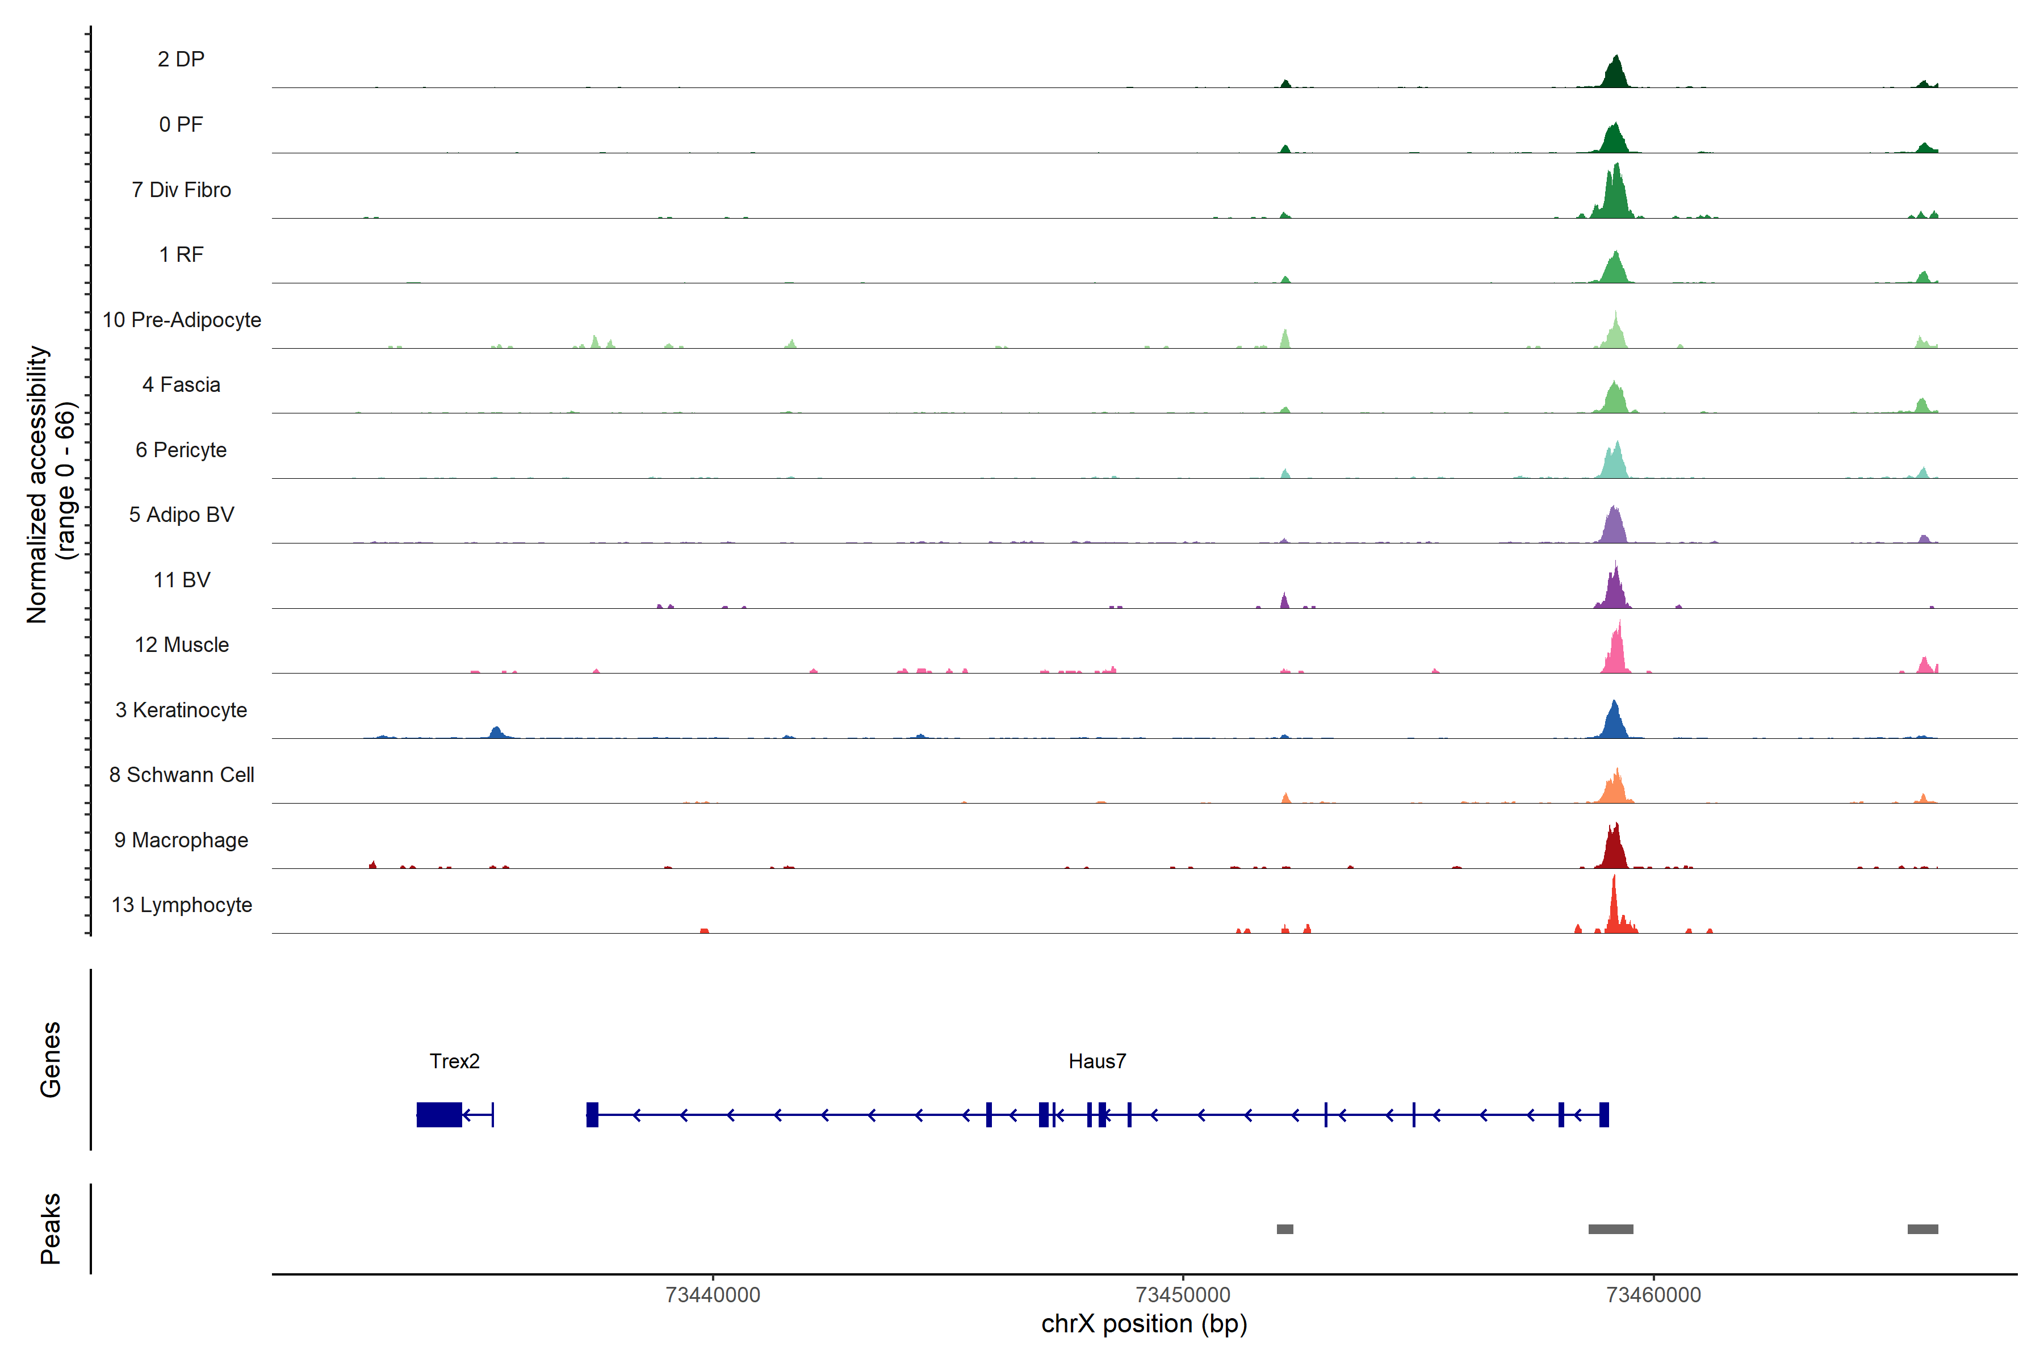2044x1363 pixels.
Task: Click the Trex2 gene name
Action: [454, 1060]
